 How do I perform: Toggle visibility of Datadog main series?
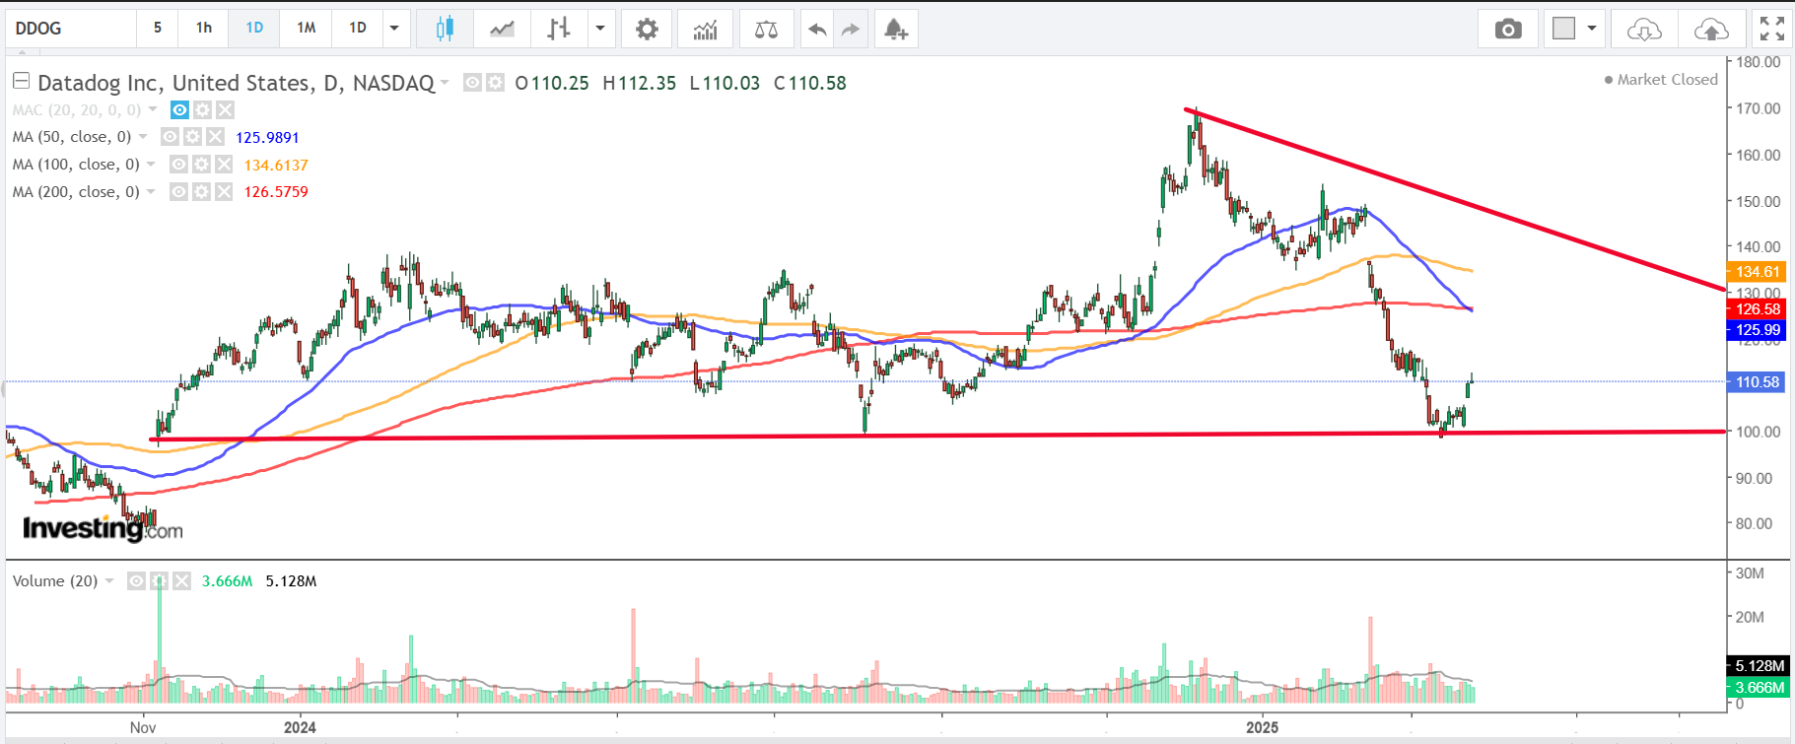coord(472,83)
